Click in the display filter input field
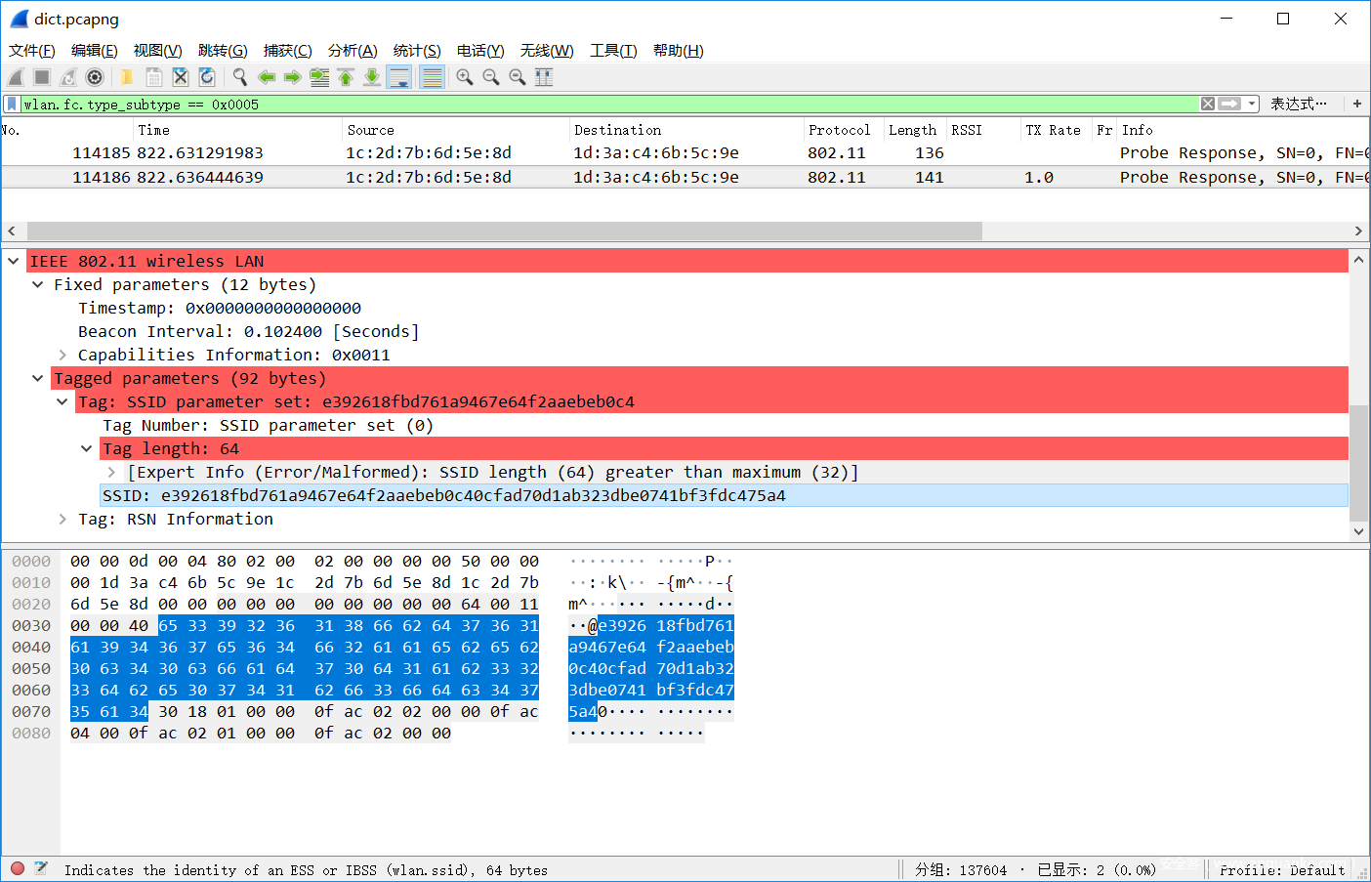This screenshot has height=882, width=1371. (x=586, y=104)
